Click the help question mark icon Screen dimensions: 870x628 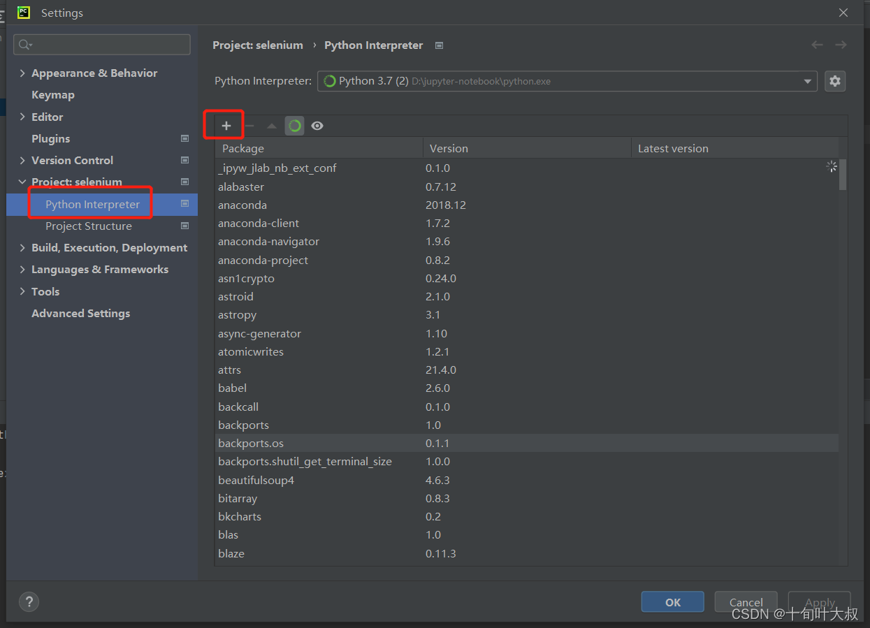pyautogui.click(x=29, y=601)
